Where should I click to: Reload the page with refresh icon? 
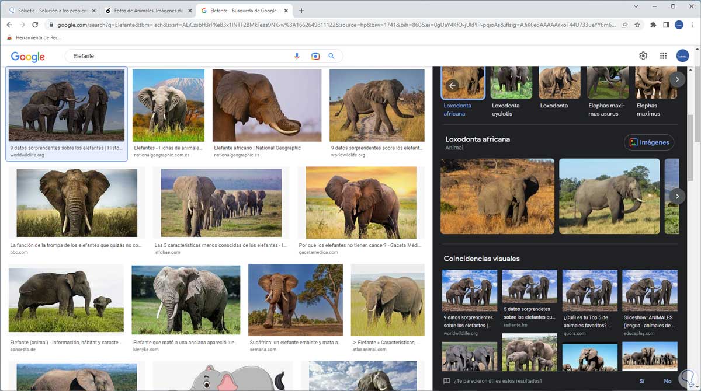pyautogui.click(x=35, y=25)
